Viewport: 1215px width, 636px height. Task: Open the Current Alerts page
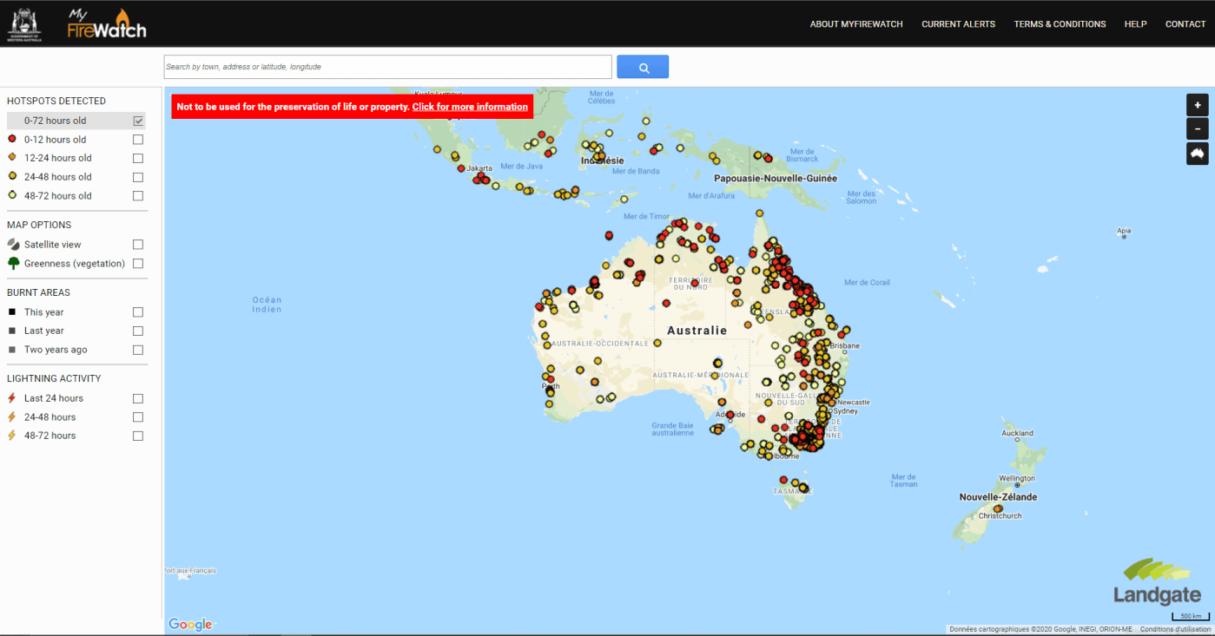tap(958, 24)
